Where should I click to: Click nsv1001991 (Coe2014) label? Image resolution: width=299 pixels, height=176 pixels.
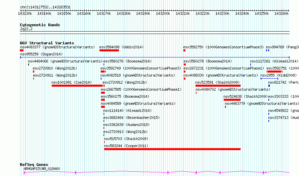72,82
